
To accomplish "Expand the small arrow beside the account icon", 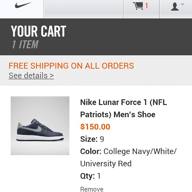I will (x=182, y=4).
